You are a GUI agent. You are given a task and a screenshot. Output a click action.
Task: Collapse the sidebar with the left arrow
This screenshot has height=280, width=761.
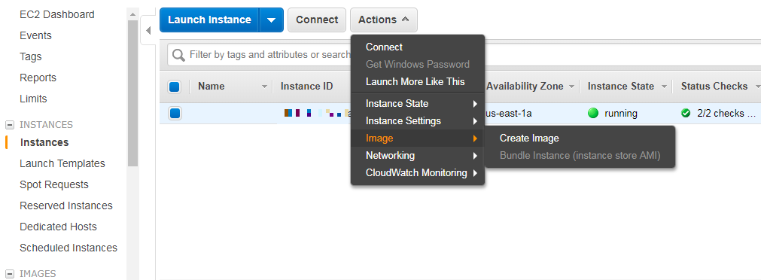(148, 31)
